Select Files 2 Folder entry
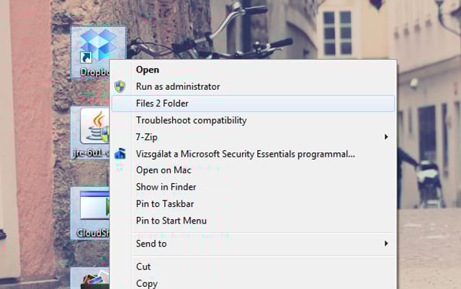The width and height of the screenshot is (461, 289). (253, 104)
